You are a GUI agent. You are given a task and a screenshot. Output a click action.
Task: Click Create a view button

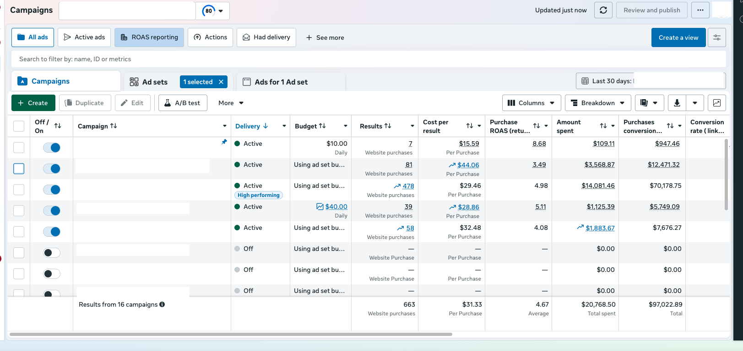click(x=678, y=37)
